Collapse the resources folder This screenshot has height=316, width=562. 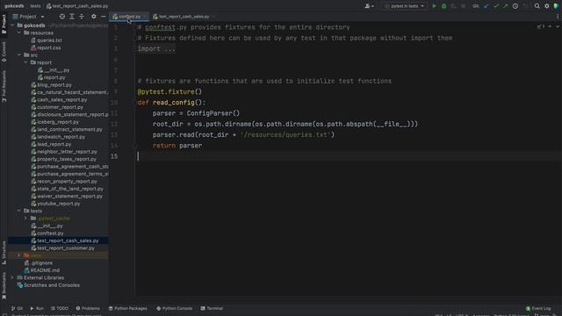tap(19, 33)
